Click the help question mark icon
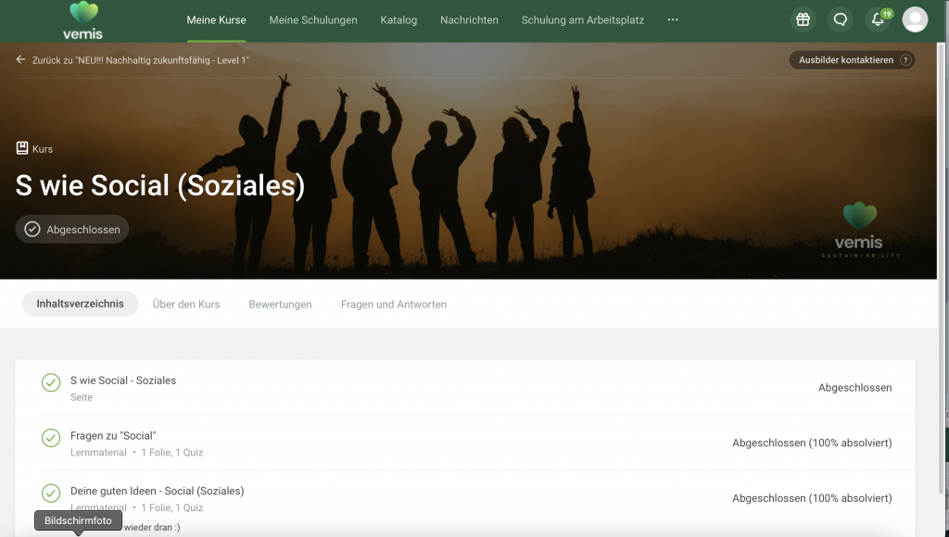Screen dimensions: 949x537 pyautogui.click(x=905, y=60)
